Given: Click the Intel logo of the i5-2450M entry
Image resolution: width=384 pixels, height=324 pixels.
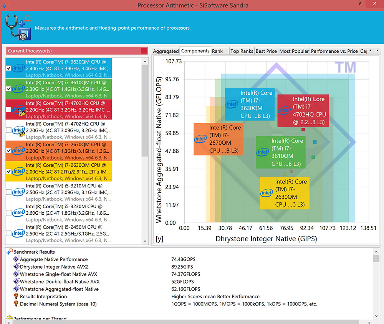Looking at the screenshot, I should coord(18,233).
